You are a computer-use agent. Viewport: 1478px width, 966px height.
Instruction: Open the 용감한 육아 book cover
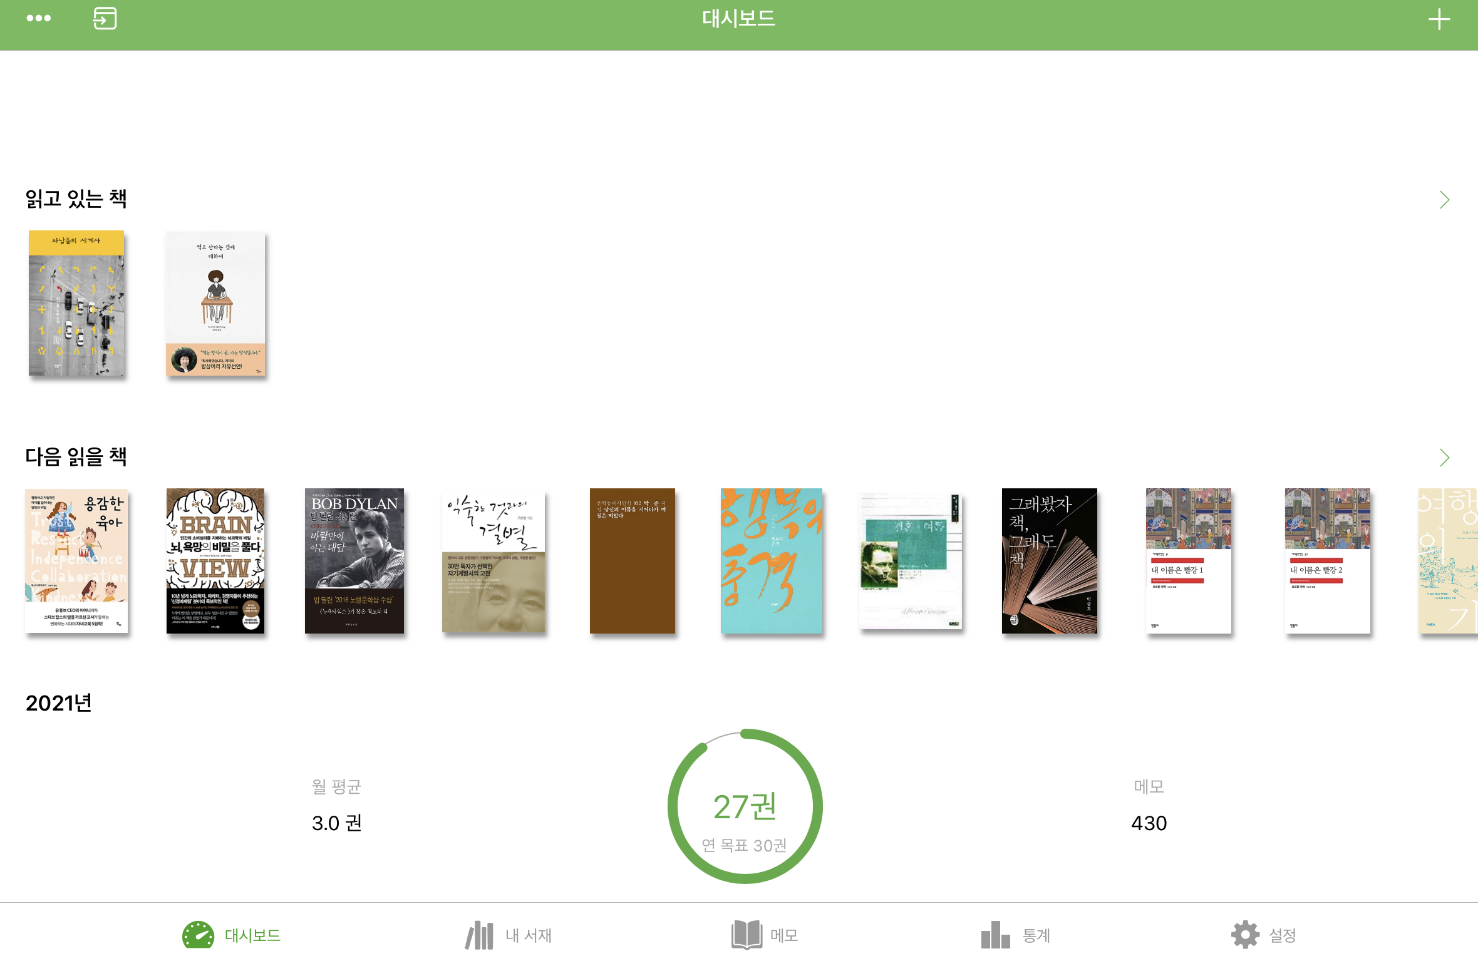(x=76, y=561)
